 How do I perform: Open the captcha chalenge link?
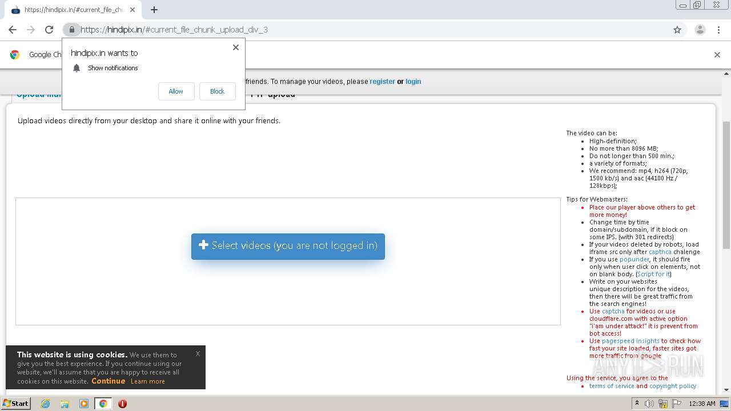(x=660, y=252)
